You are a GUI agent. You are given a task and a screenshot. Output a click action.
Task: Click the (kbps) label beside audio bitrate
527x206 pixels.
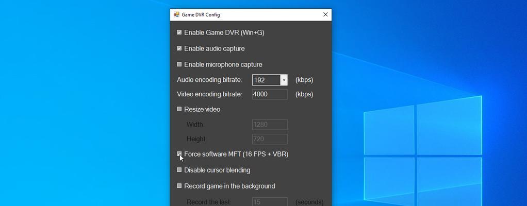(x=304, y=80)
